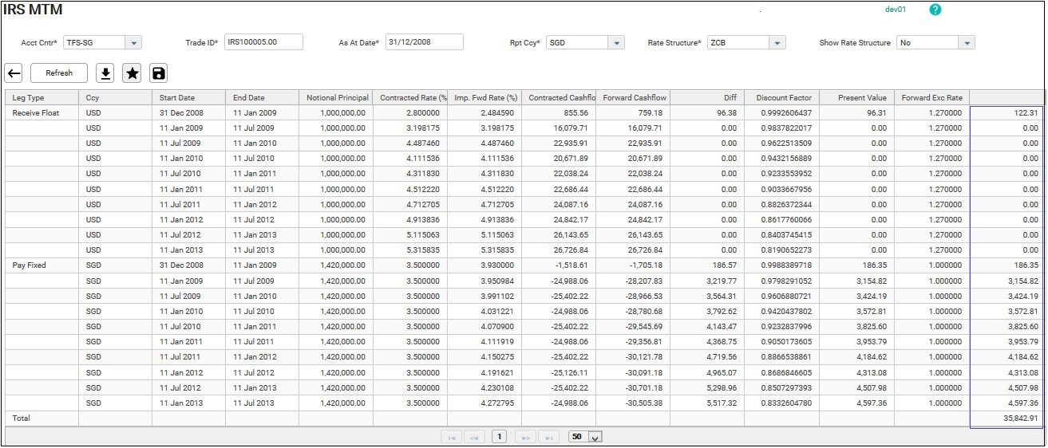This screenshot has width=1048, height=448.
Task: Jump to the last page of results
Action: click(x=549, y=437)
